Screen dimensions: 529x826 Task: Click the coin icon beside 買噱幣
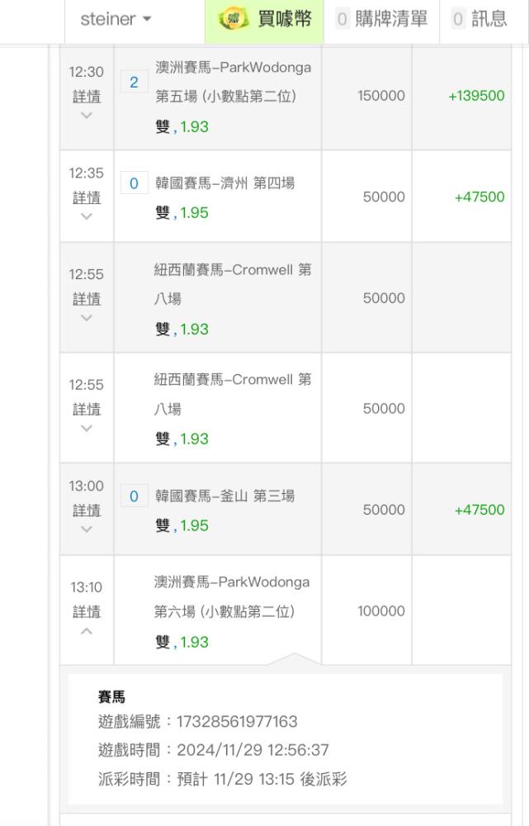[x=234, y=20]
